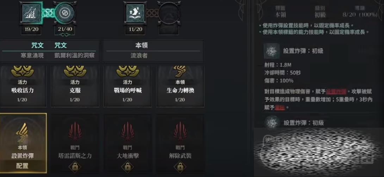The height and width of the screenshot is (177, 384).
Task: Click the lock icon under 大地衝擊
Action: [128, 167]
